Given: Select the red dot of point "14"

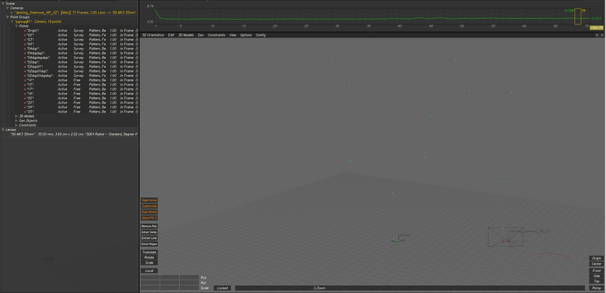Looking at the screenshot, I should [25, 80].
